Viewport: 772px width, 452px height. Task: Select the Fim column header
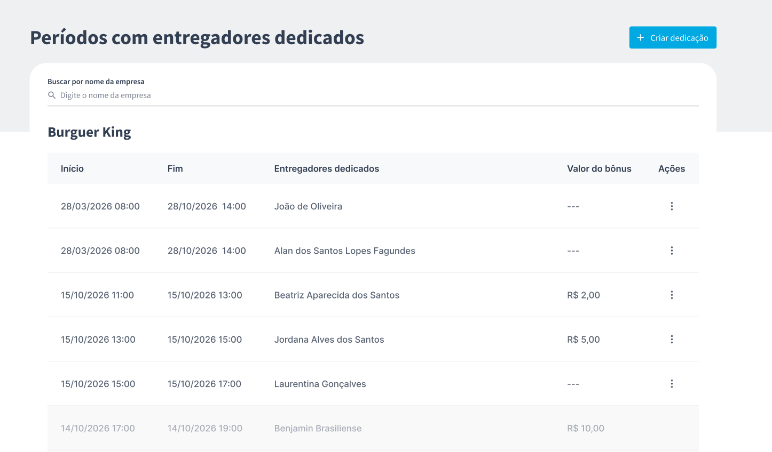pyautogui.click(x=175, y=168)
